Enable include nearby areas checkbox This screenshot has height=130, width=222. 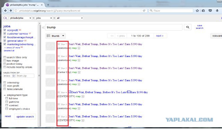[5, 67]
